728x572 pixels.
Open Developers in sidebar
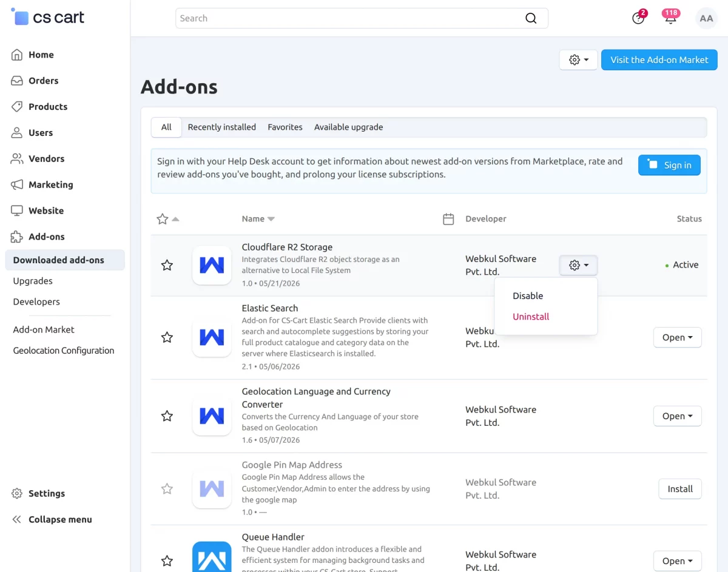click(x=36, y=301)
